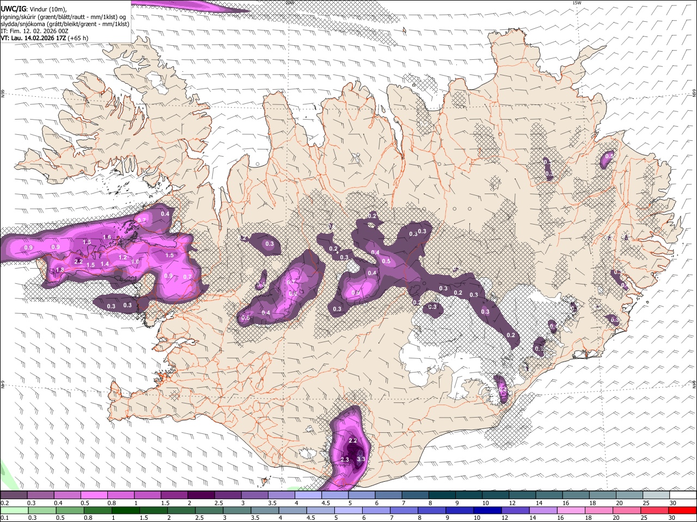Click the 15W longitude label
The width and height of the screenshot is (697, 522).
pyautogui.click(x=577, y=3)
